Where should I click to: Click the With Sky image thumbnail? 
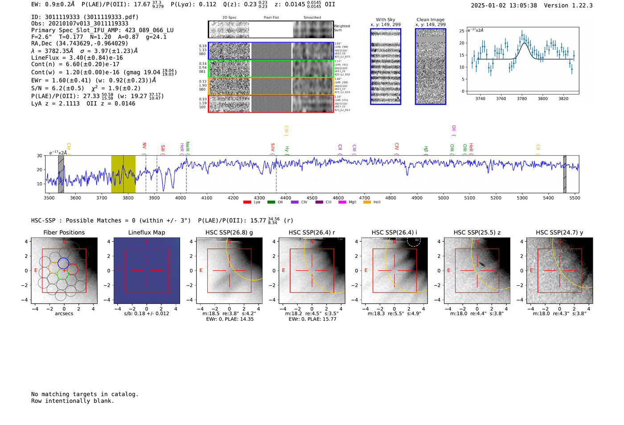[x=386, y=66]
